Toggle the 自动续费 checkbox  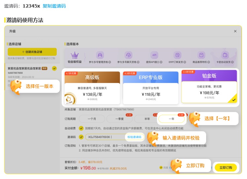point(81,128)
